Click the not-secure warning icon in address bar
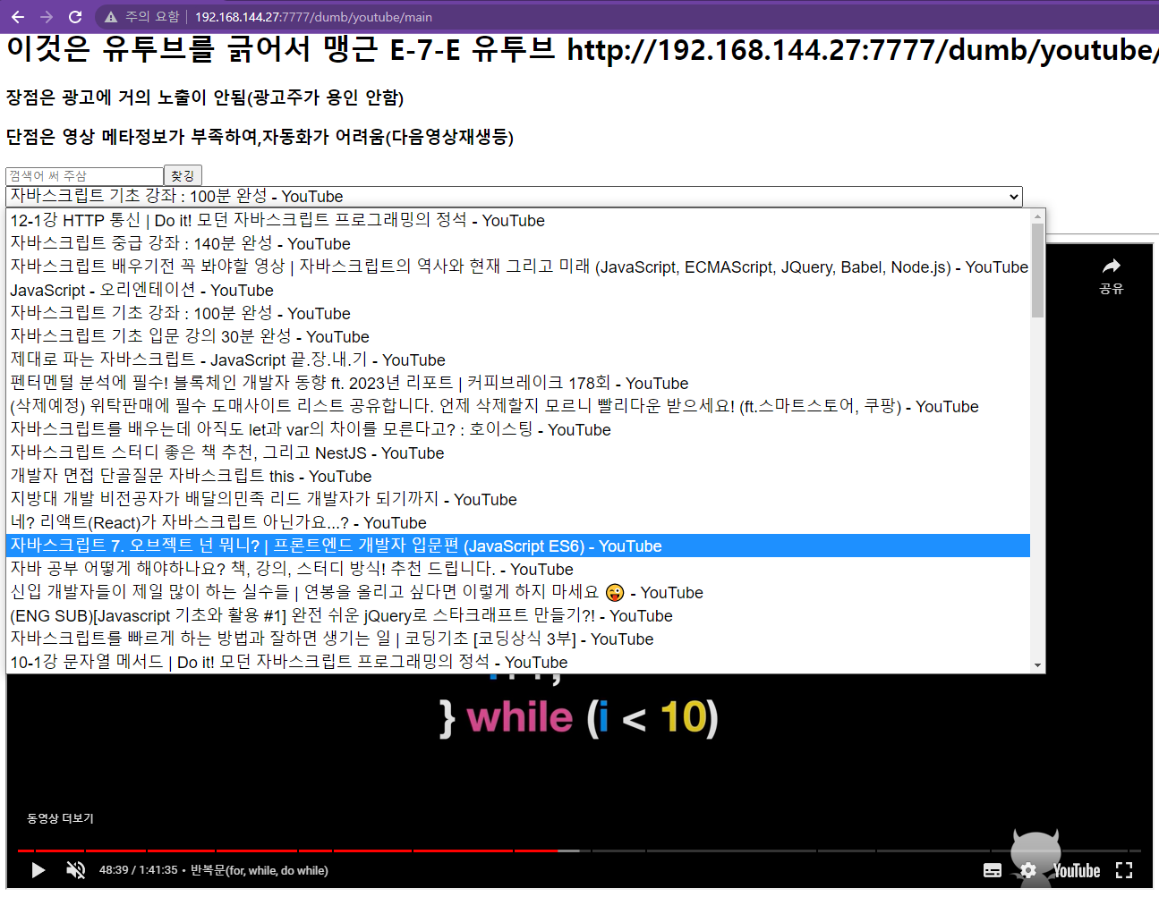1159x897 pixels. 111,17
